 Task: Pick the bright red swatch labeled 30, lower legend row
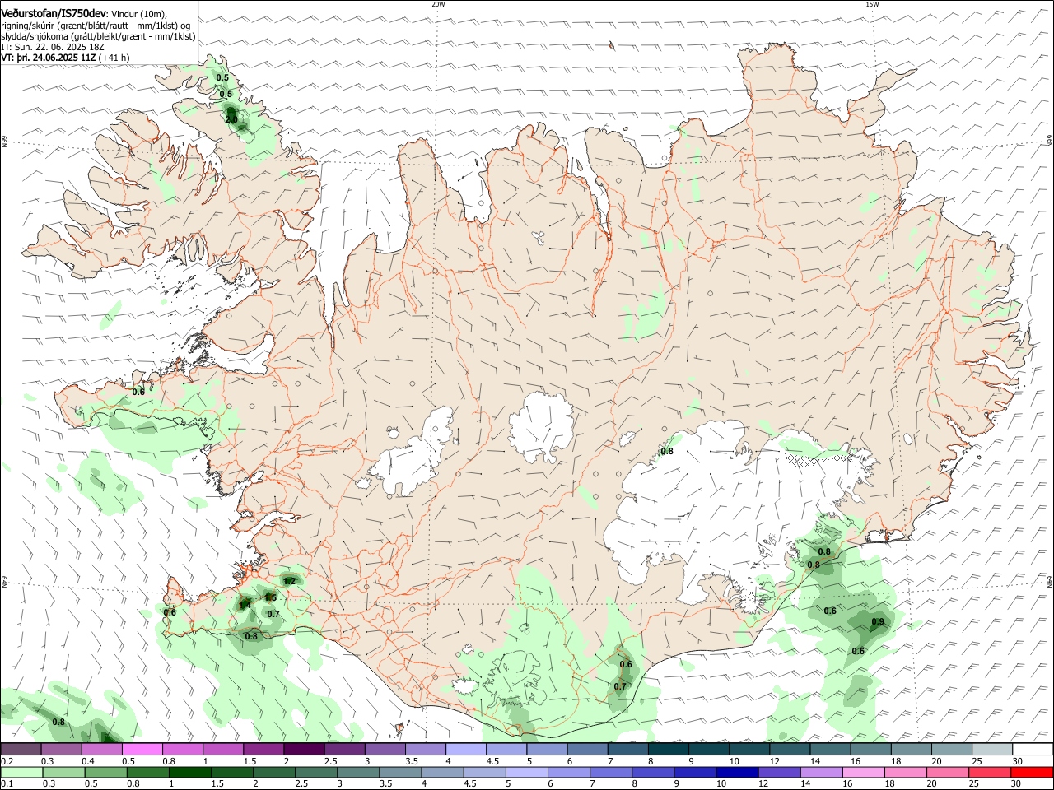point(1032,773)
